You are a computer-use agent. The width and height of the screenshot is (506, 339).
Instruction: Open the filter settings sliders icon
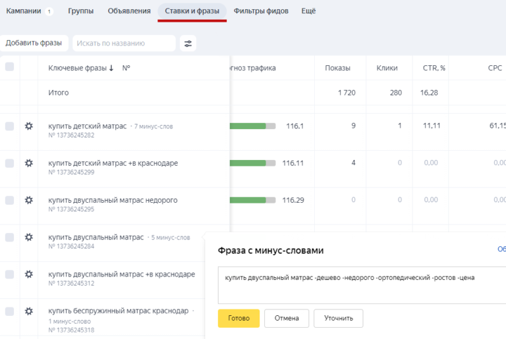point(188,43)
